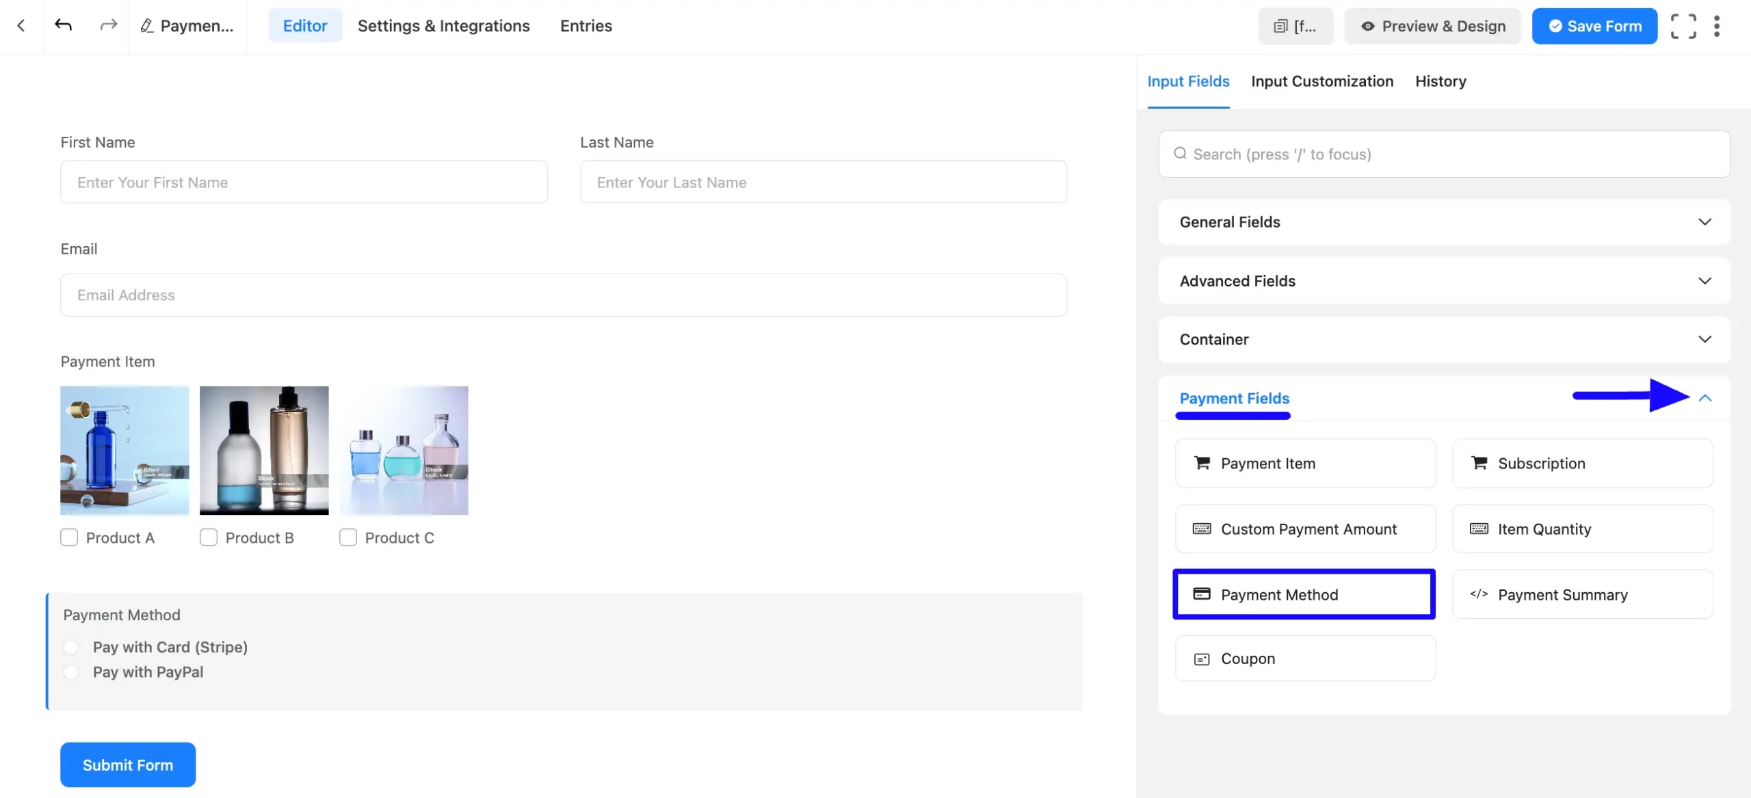This screenshot has height=798, width=1751.
Task: Click the Email field label
Action: tap(79, 249)
